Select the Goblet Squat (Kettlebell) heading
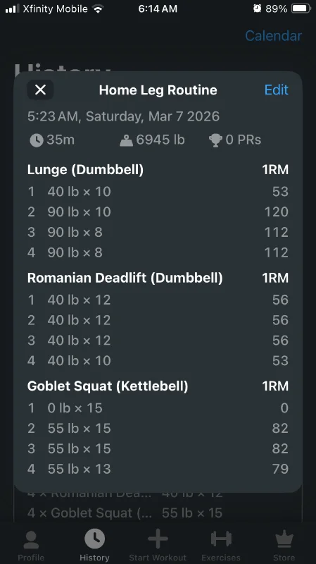 click(108, 386)
